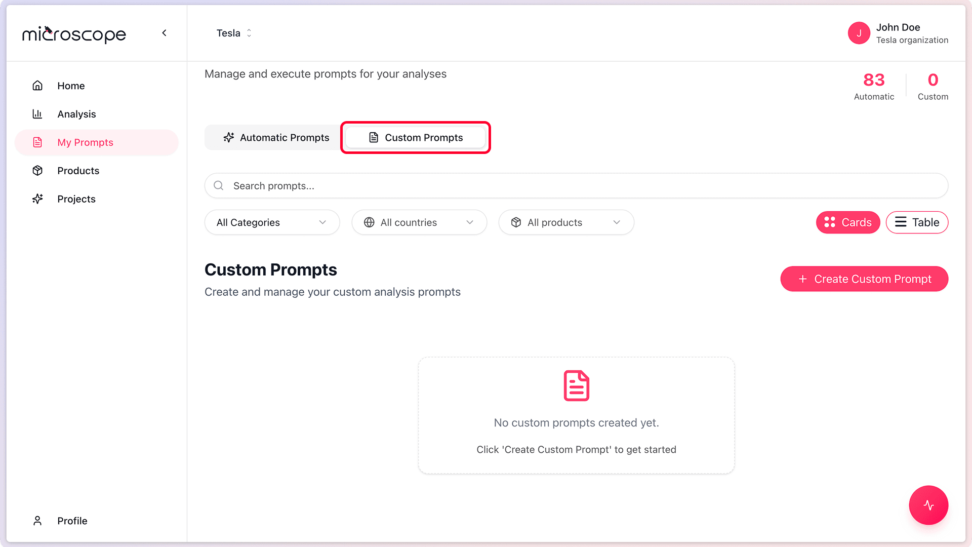Viewport: 972px width, 547px height.
Task: Click the Profile person icon
Action: [x=37, y=520]
